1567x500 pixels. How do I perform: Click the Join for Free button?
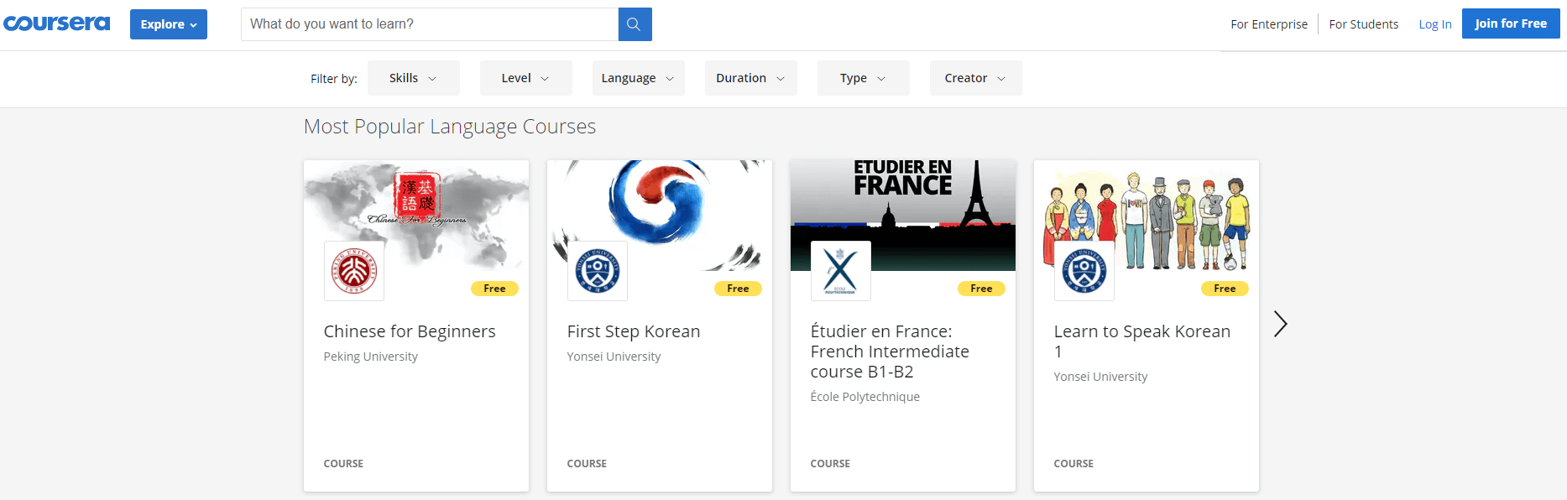(1511, 23)
